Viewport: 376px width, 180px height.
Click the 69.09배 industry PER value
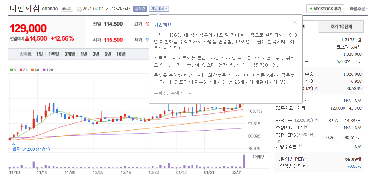tap(353, 159)
